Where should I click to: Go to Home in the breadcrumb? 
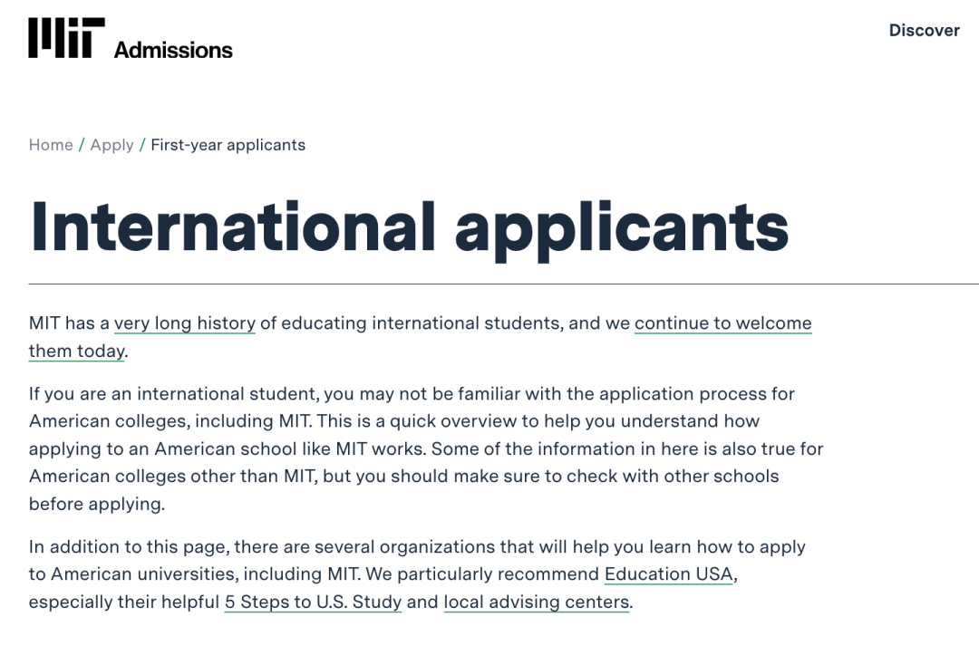tap(51, 145)
